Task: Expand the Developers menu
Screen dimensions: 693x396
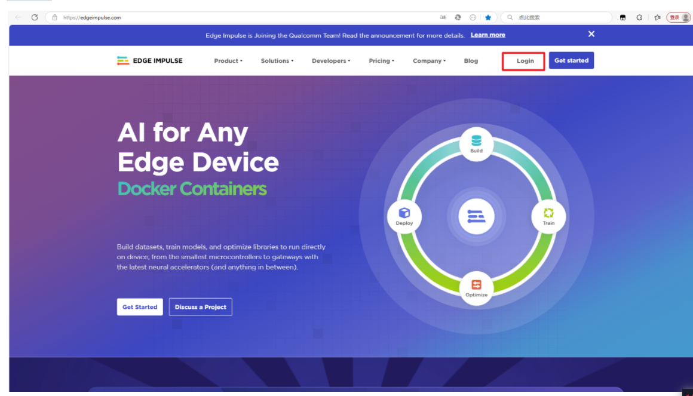Action: point(331,61)
